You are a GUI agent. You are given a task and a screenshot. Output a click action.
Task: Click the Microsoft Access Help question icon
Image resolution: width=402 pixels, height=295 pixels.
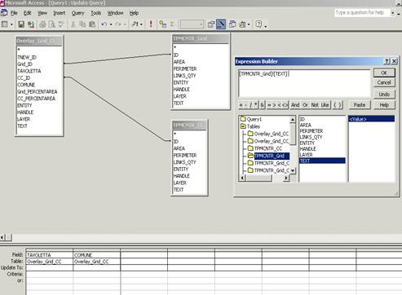[x=258, y=24]
